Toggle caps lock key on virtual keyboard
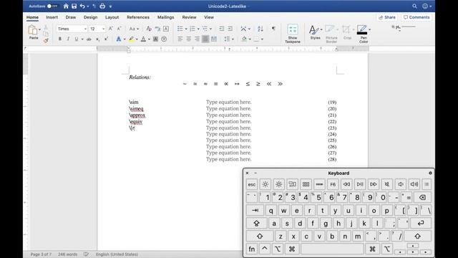Image resolution: width=458 pixels, height=258 pixels. (256, 223)
